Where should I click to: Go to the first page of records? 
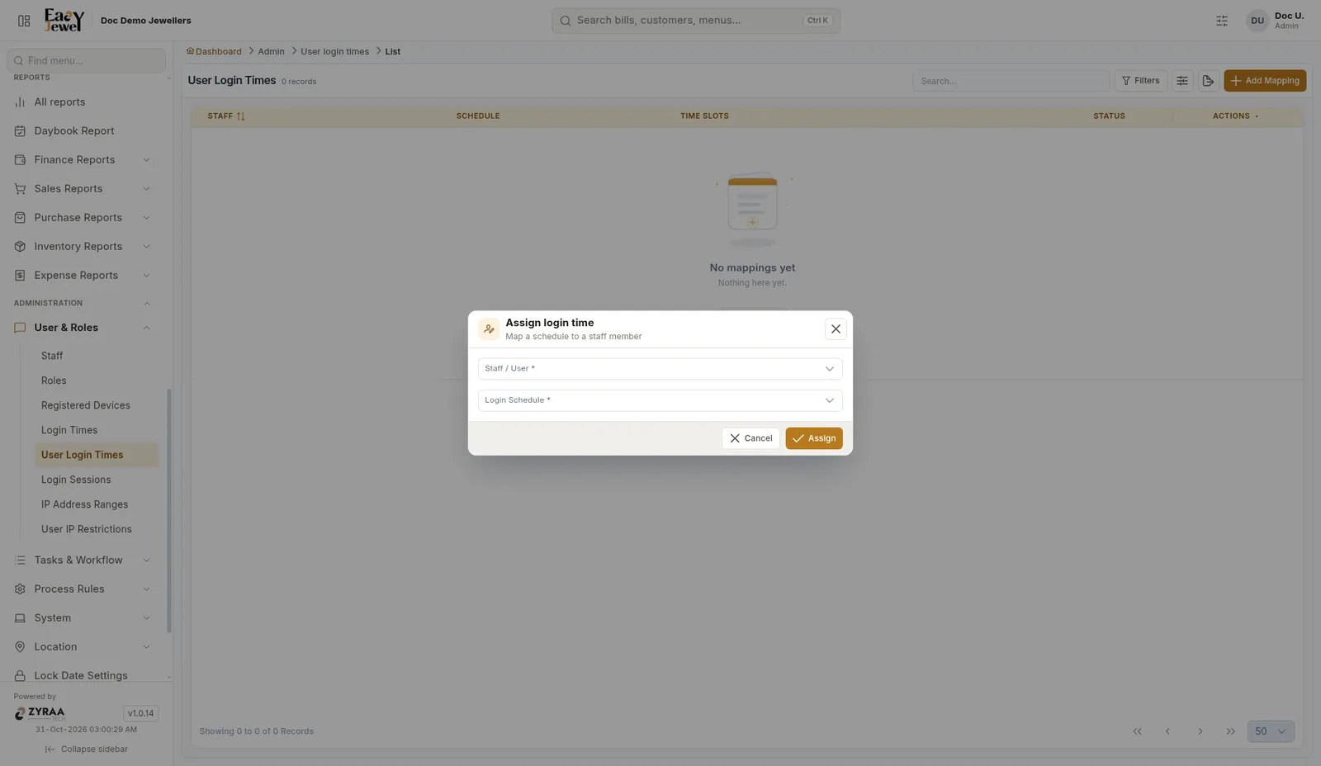point(1137,731)
